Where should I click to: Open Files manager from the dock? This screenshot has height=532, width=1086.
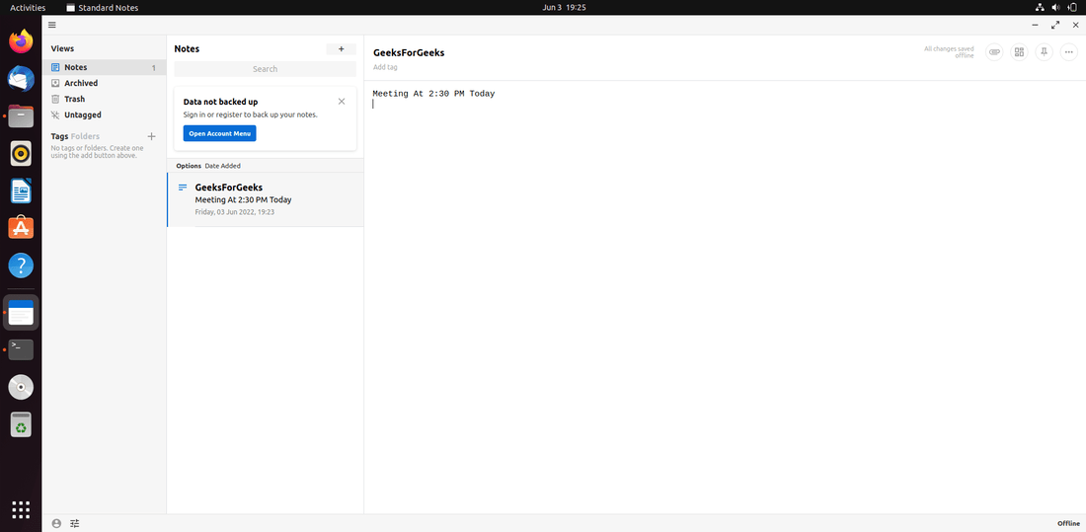pyautogui.click(x=21, y=115)
